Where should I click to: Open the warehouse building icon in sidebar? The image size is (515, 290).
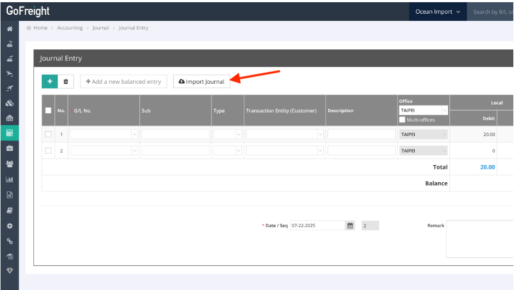[x=9, y=118]
